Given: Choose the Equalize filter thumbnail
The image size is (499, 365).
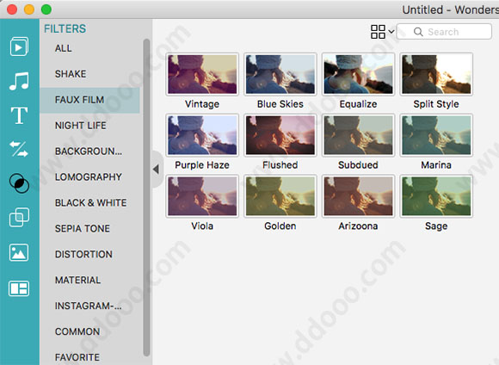Looking at the screenshot, I should (359, 74).
